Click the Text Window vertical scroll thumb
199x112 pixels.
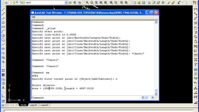(x=156, y=91)
